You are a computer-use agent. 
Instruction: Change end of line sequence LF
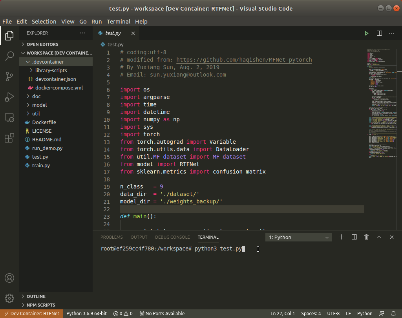click(x=349, y=313)
